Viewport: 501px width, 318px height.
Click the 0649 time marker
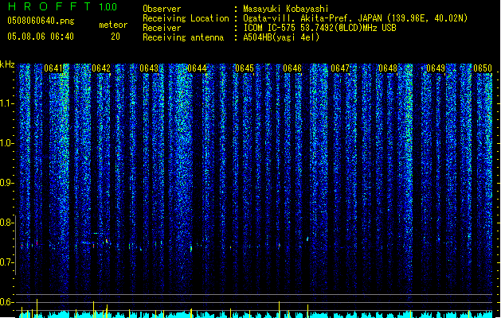(x=436, y=68)
